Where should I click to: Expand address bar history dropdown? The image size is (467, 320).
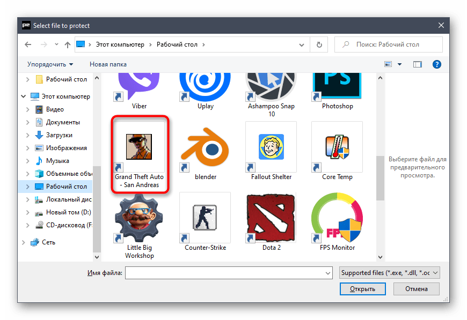pos(302,45)
